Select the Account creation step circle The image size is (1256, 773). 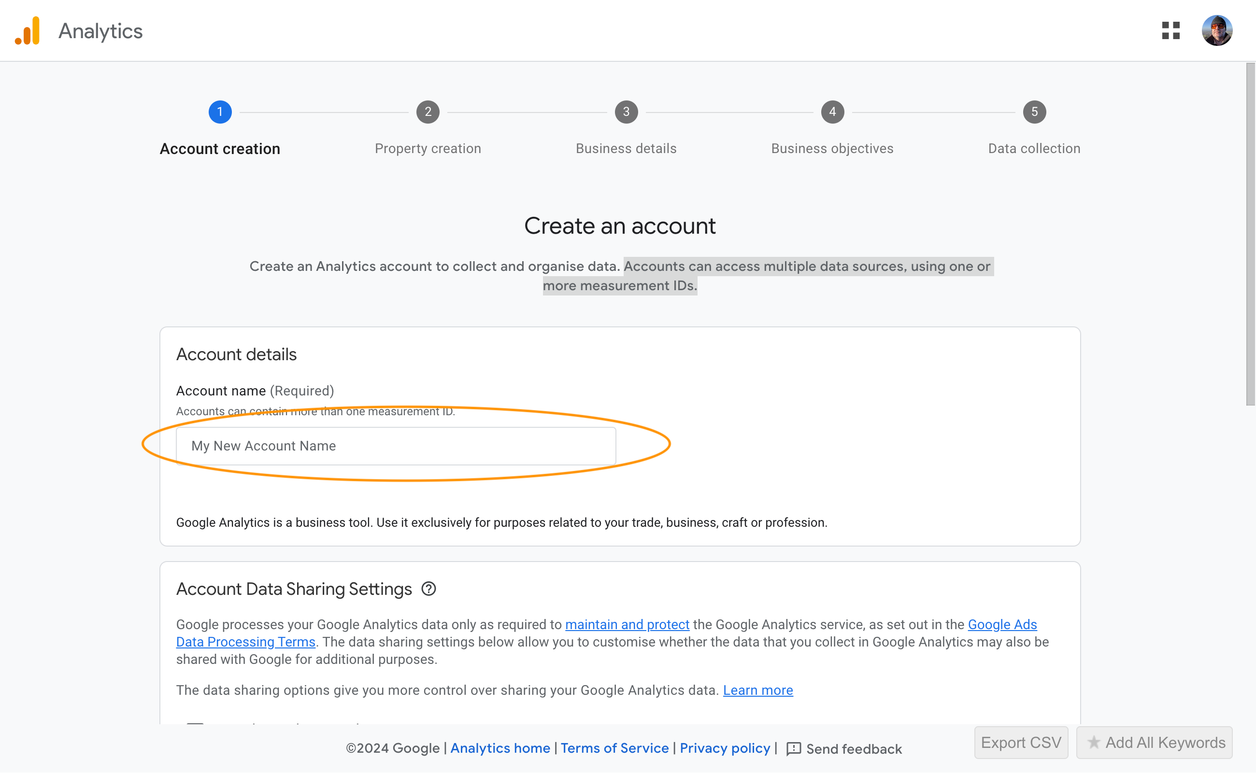click(220, 112)
